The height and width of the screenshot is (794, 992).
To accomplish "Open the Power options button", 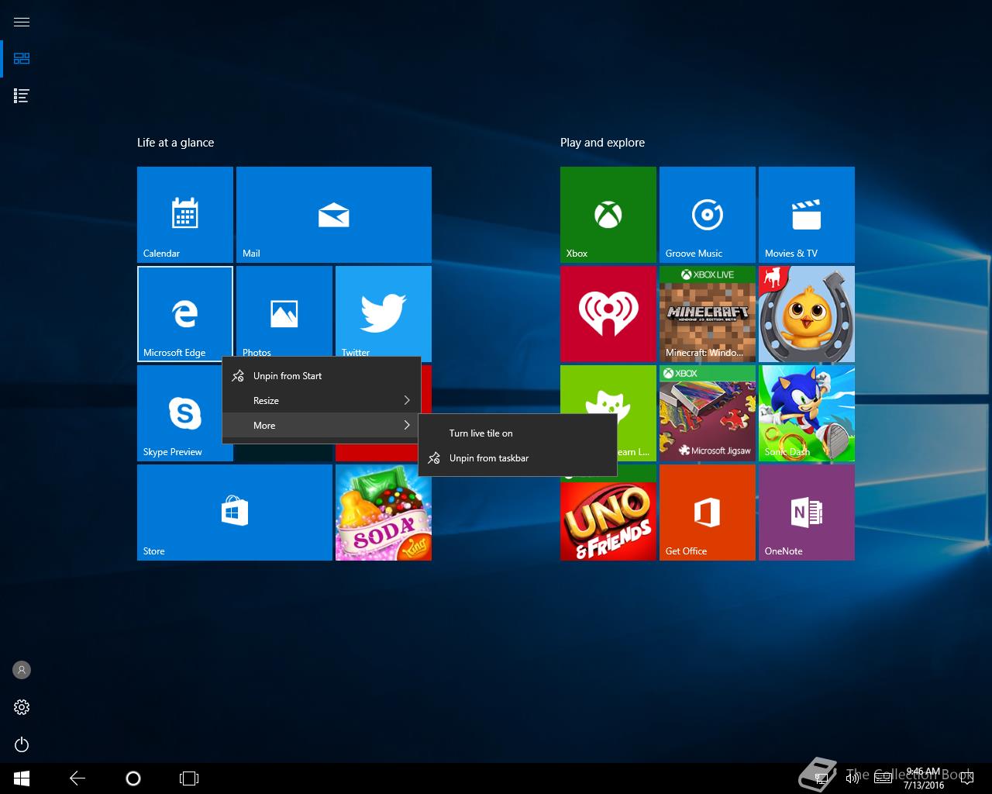I will coord(22,744).
